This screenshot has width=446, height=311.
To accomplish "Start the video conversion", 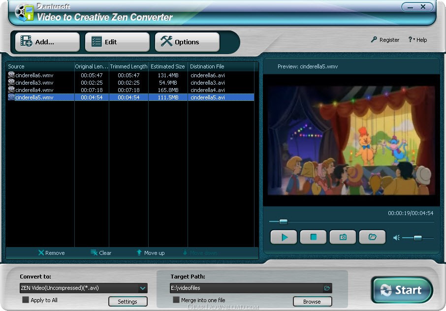I will [x=402, y=290].
